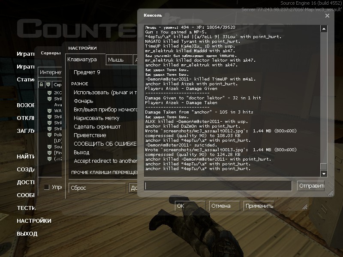
Task: Select the Приветствие binding row
Action: [x=104, y=135]
